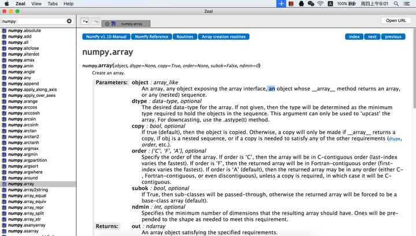Select numpy.allclose in the results list
This screenshot has height=236, width=416.
pos(38,48)
